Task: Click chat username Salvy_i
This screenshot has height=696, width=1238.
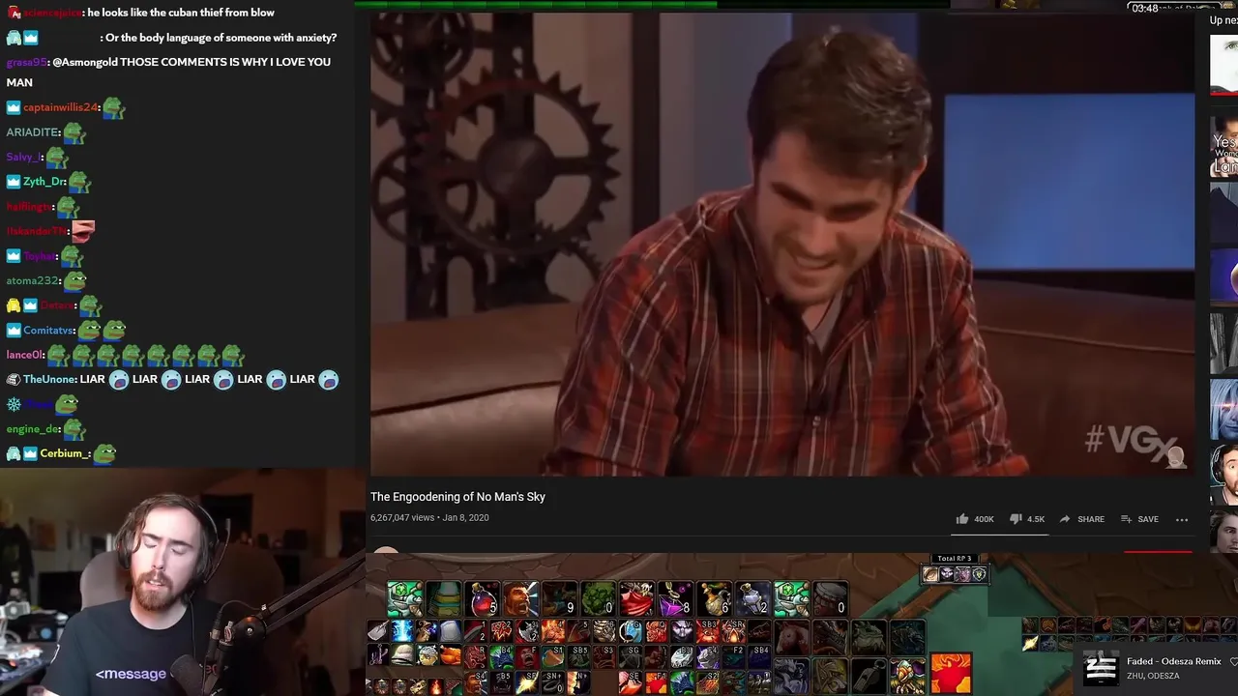Action: (x=23, y=157)
